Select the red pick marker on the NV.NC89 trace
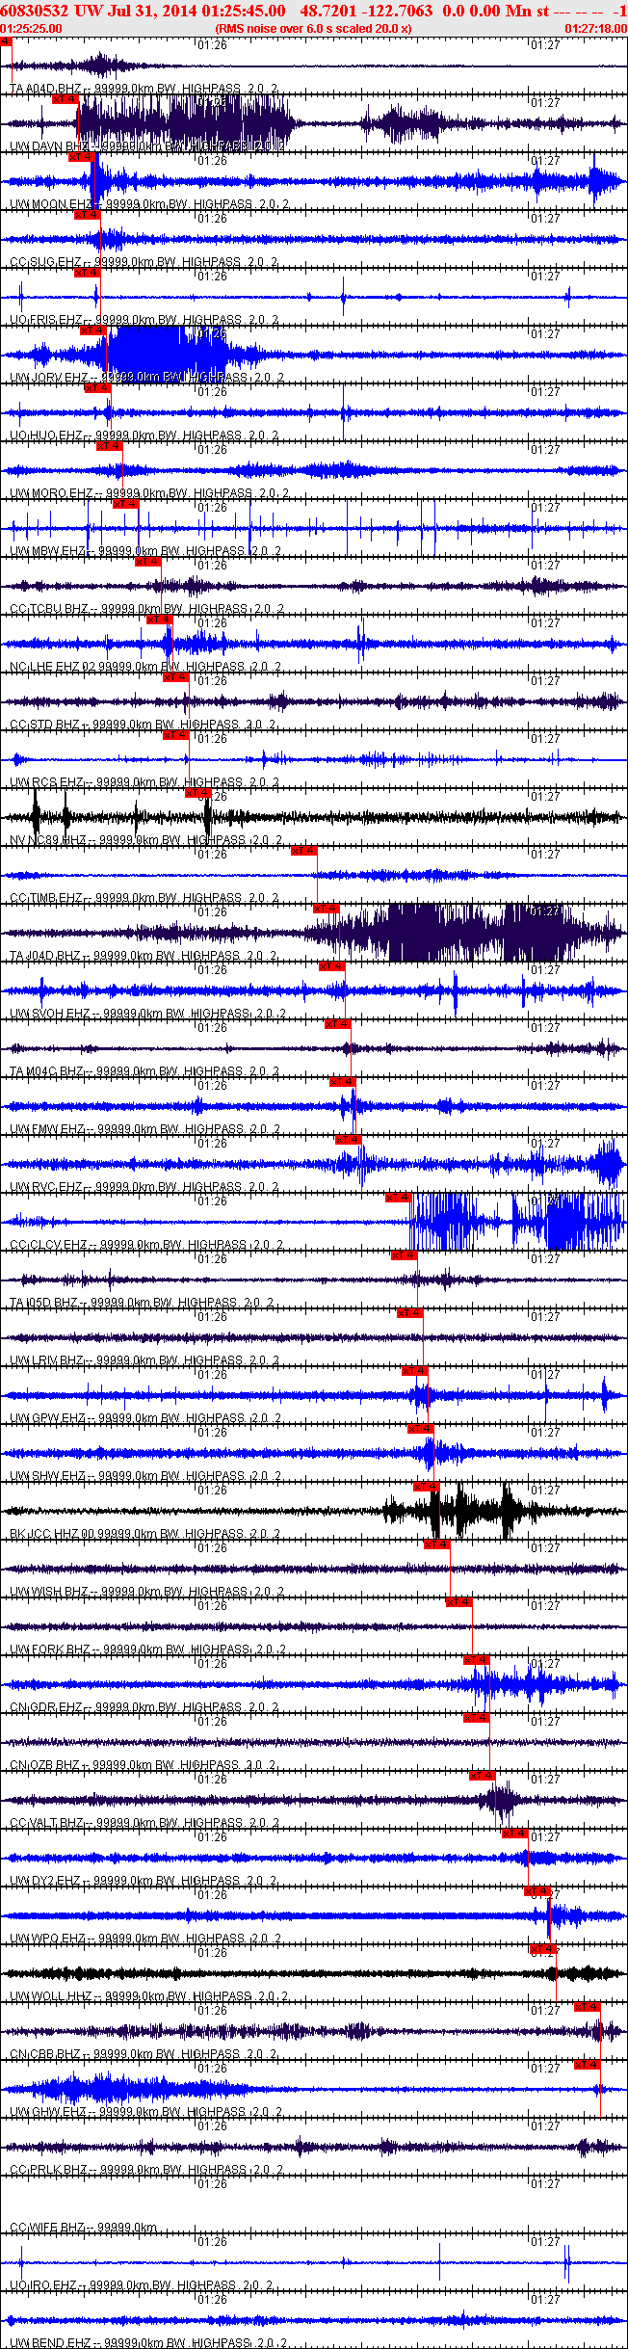This screenshot has width=628, height=2349. click(197, 792)
